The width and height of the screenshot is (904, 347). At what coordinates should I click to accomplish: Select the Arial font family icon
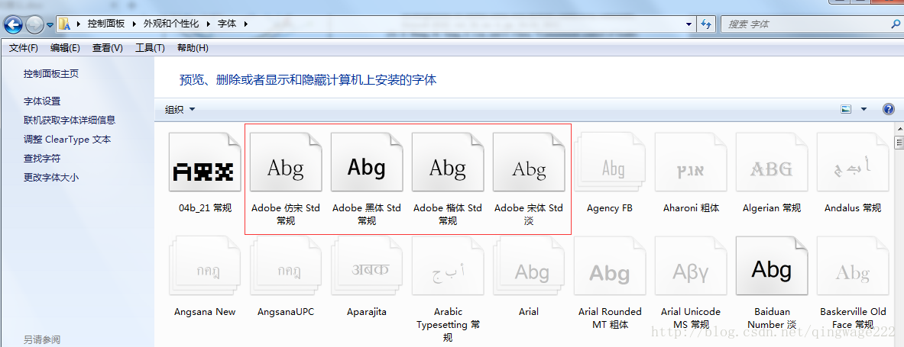pyautogui.click(x=529, y=266)
